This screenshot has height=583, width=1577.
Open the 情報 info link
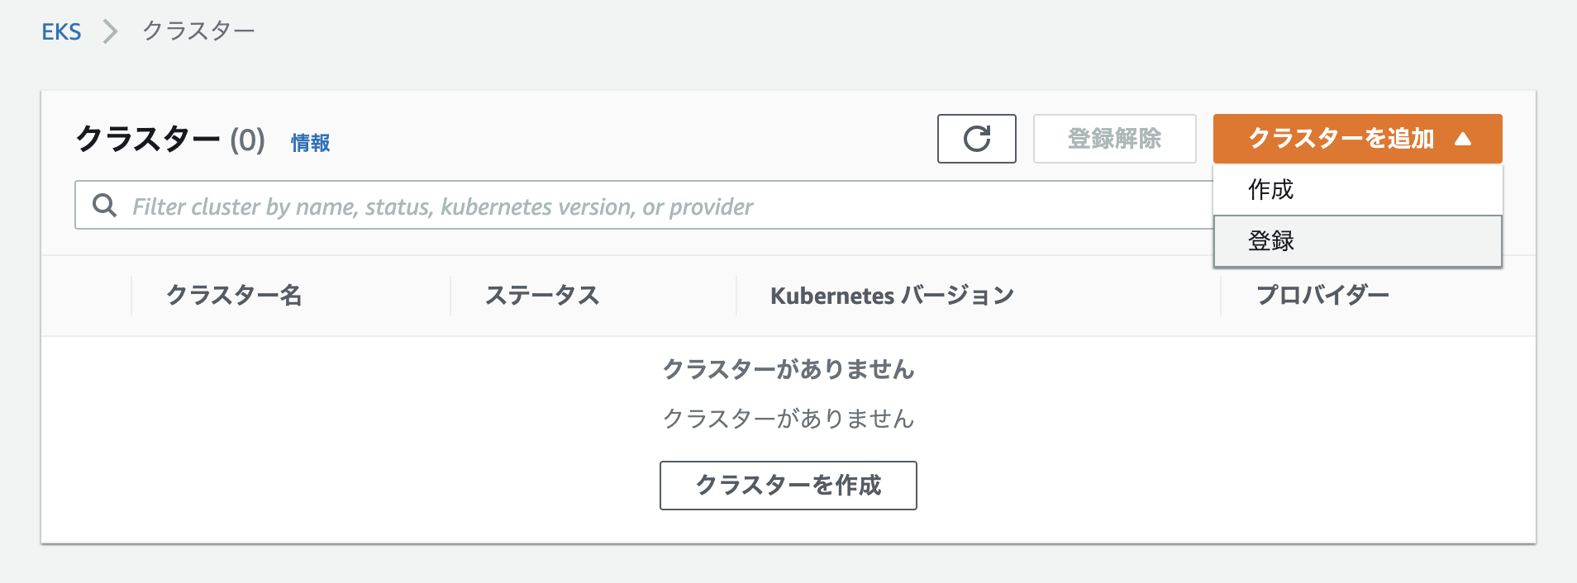tap(310, 143)
